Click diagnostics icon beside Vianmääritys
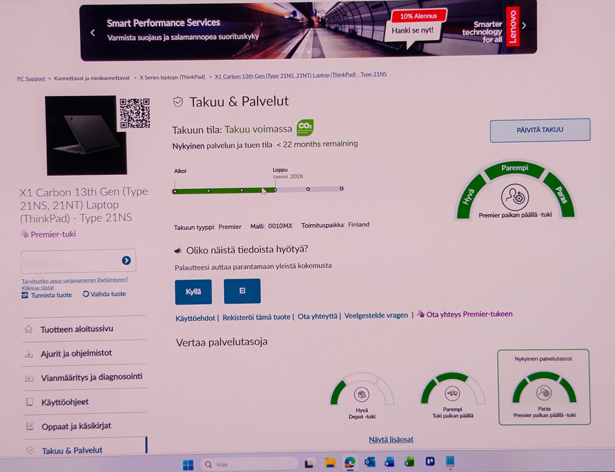615x472 pixels. pos(29,378)
